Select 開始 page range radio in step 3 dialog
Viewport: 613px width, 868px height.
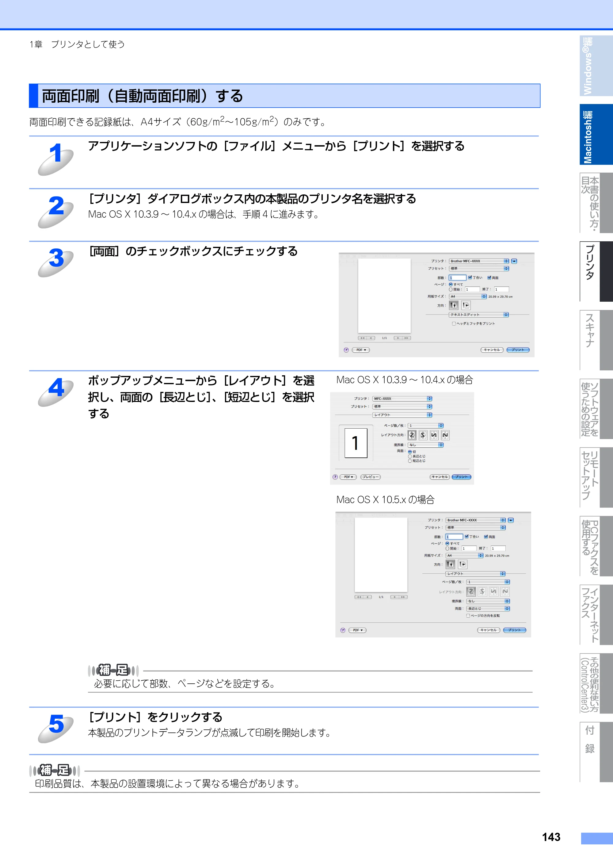451,289
